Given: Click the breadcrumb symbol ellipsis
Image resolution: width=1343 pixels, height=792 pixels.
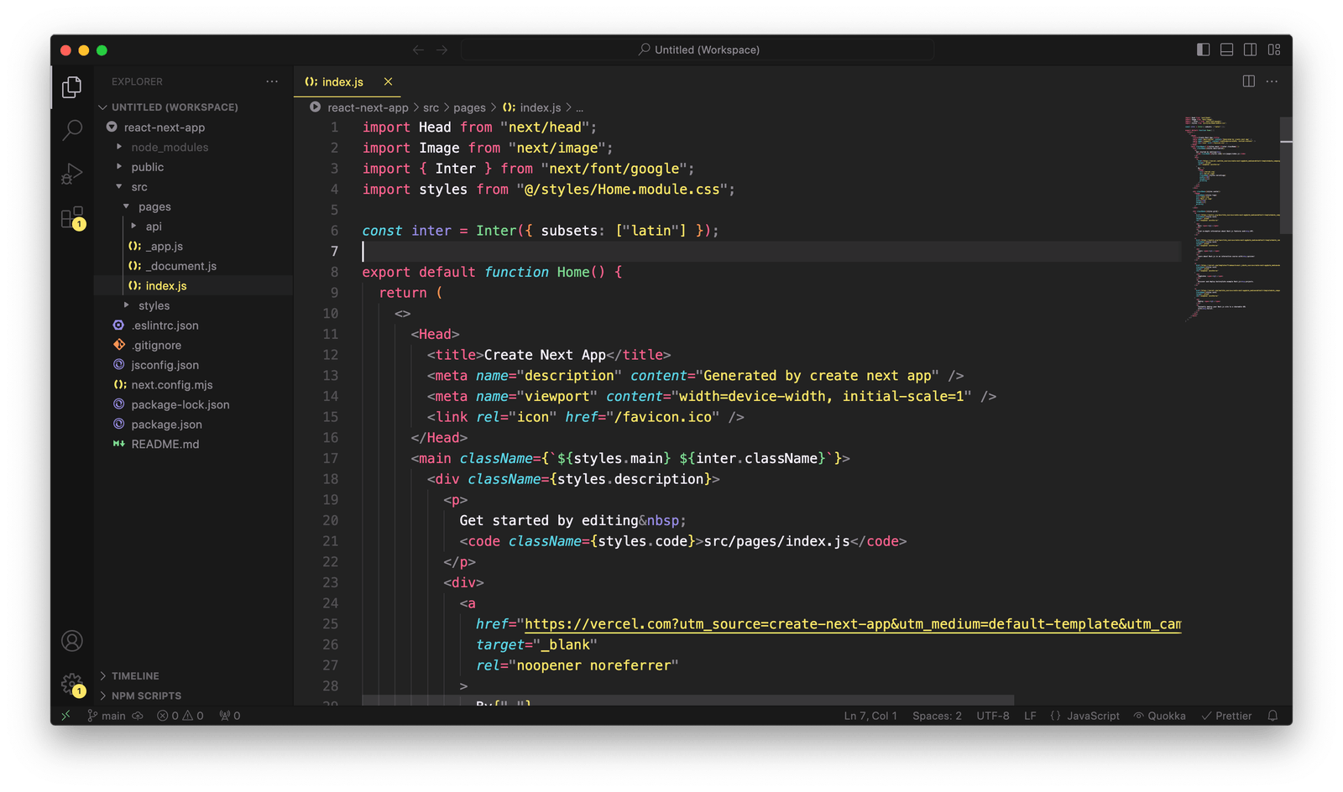Looking at the screenshot, I should coord(579,107).
